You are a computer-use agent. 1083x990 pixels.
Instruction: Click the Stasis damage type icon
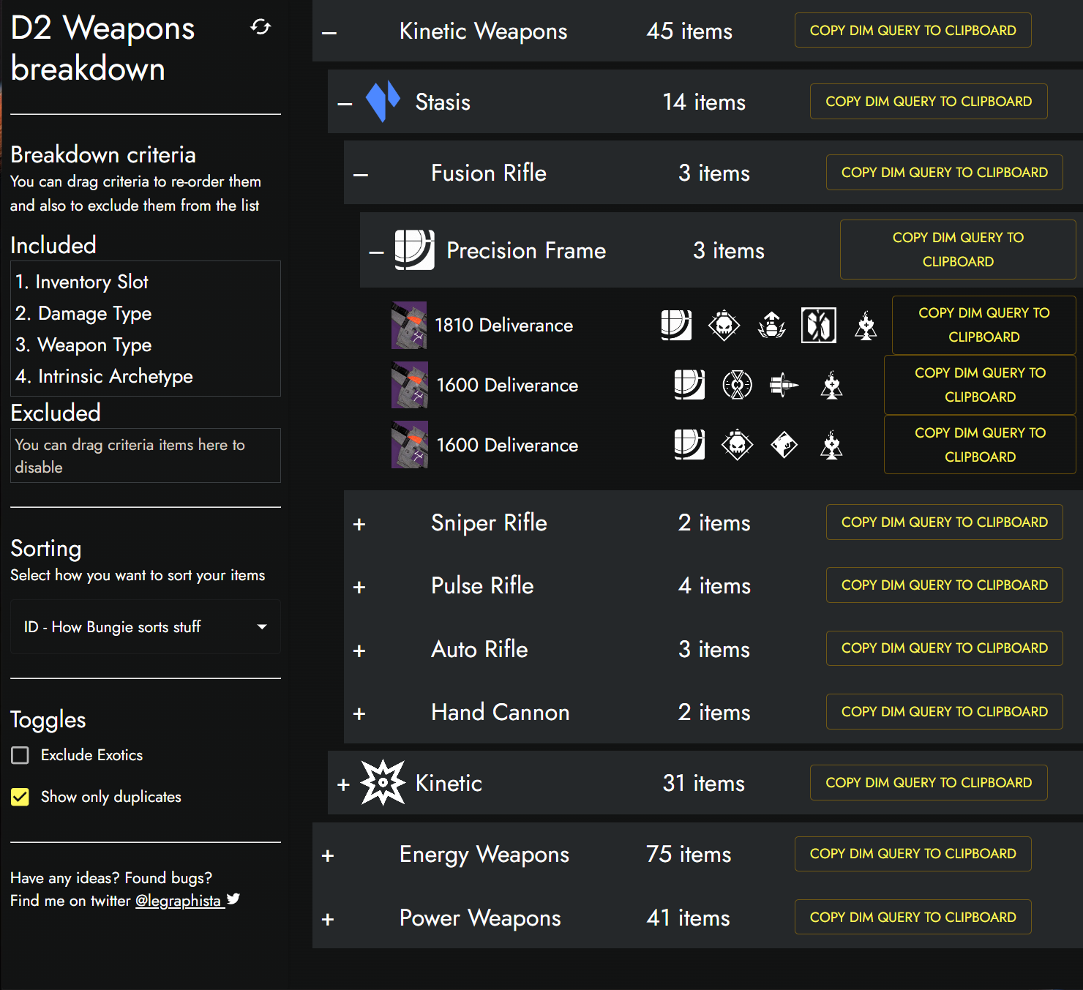click(383, 102)
